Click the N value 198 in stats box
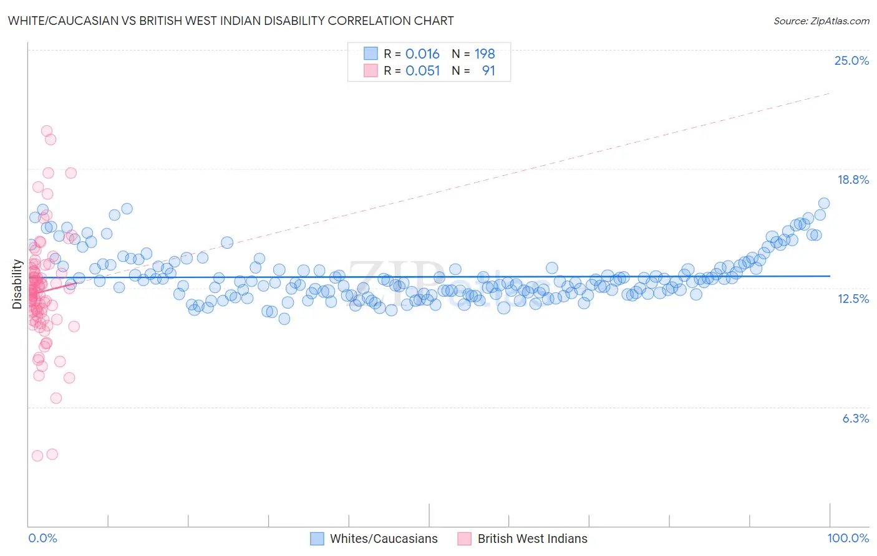The width and height of the screenshot is (877, 556). pyautogui.click(x=485, y=54)
